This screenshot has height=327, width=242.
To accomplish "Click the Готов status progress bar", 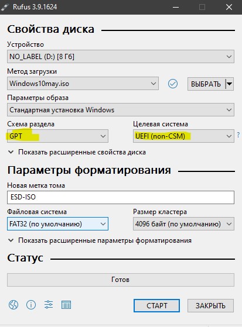I will (121, 280).
